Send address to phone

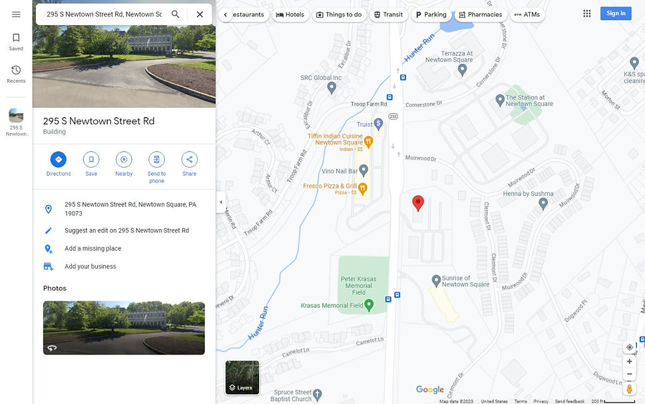tap(156, 168)
